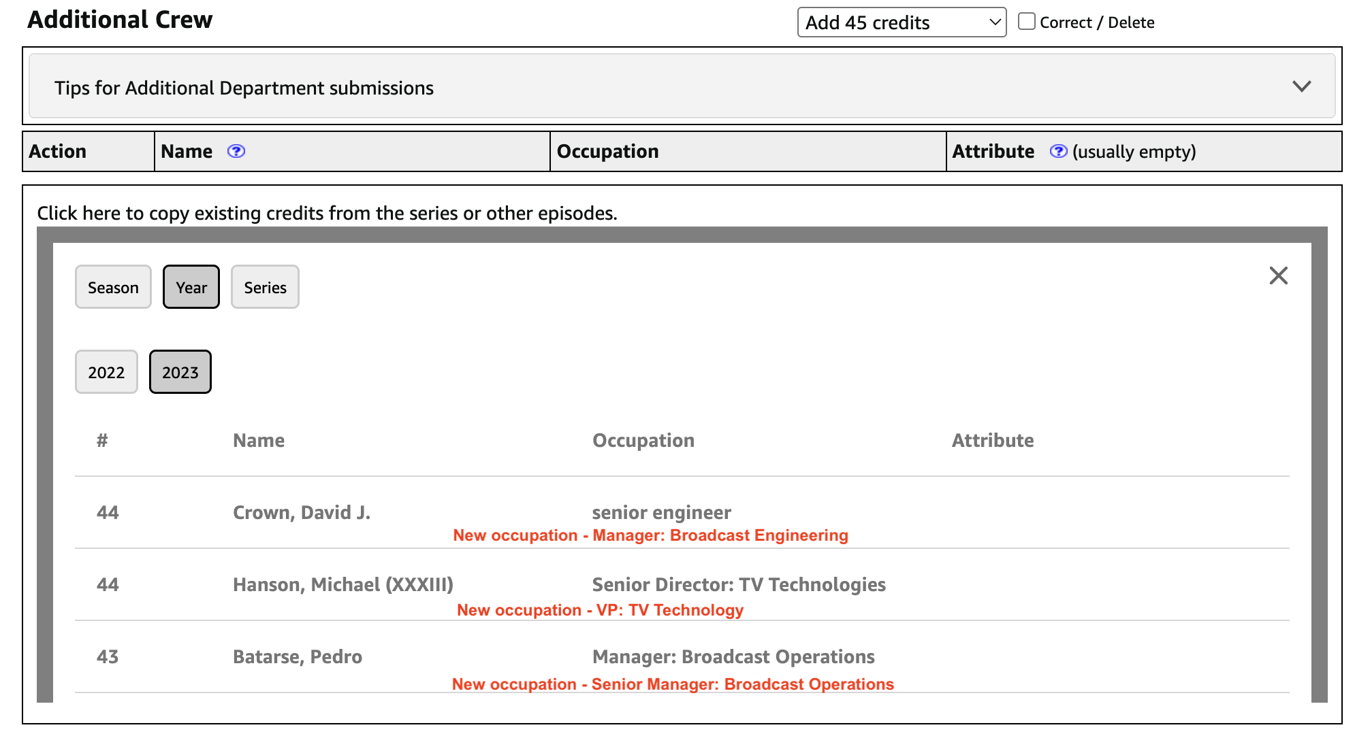Expand the Tips for Additional Department chevron
This screenshot has width=1355, height=736.
(x=1301, y=86)
